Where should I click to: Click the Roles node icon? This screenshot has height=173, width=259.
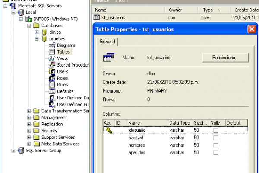coord(52,78)
